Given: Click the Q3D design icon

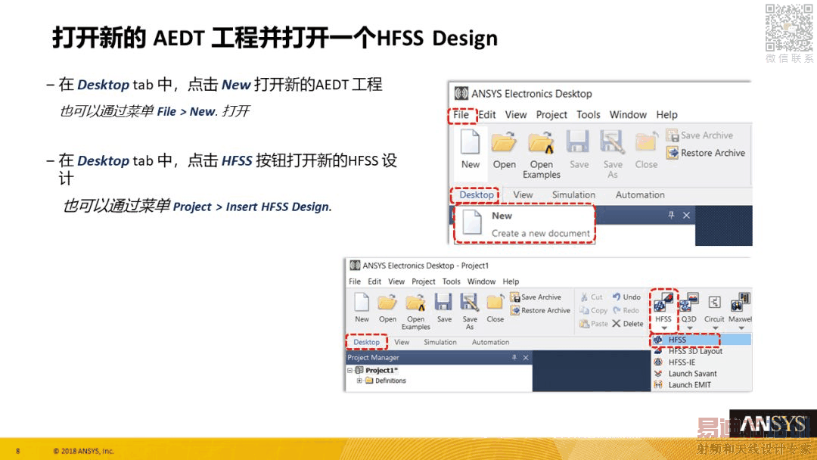Looking at the screenshot, I should (689, 303).
